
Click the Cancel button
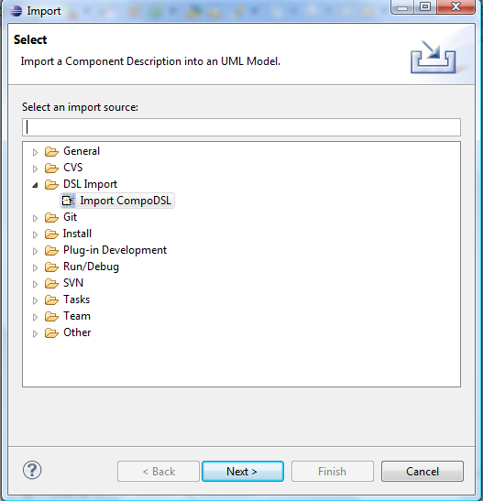click(x=423, y=472)
